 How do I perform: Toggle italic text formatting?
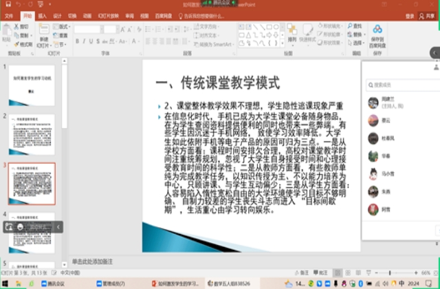coord(85,41)
